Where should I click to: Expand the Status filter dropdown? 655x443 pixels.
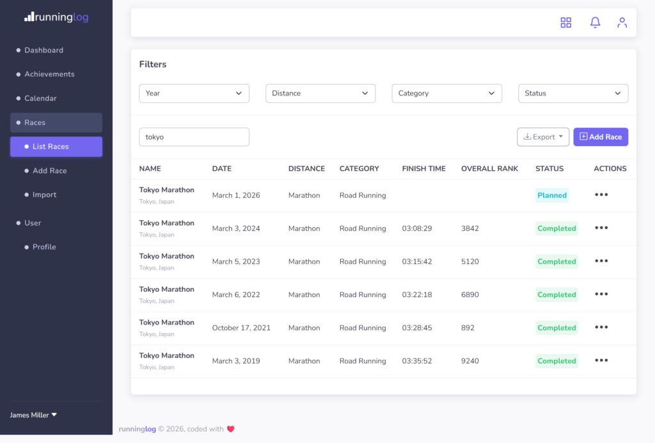(x=573, y=93)
